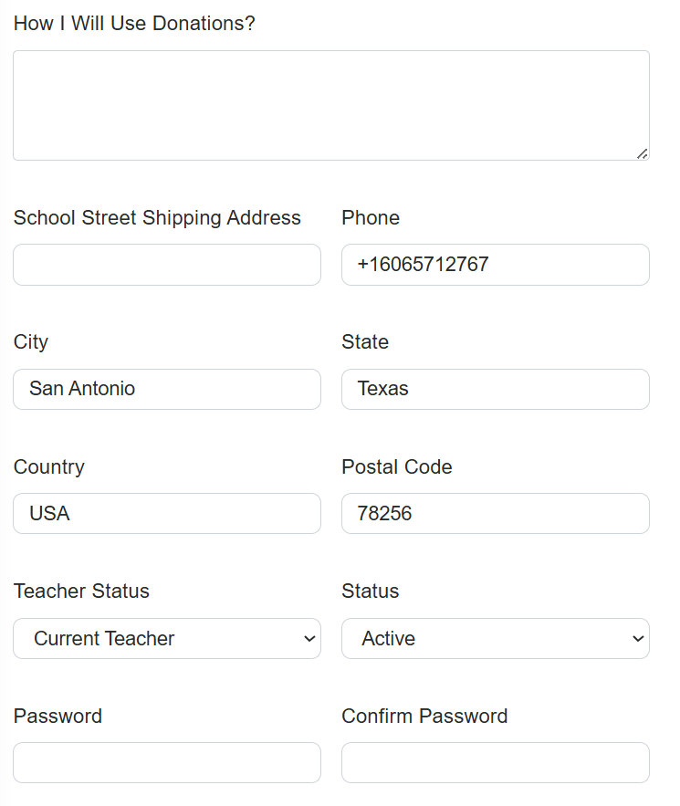The width and height of the screenshot is (680, 806).
Task: Click the Confirm Password input field
Action: (495, 763)
